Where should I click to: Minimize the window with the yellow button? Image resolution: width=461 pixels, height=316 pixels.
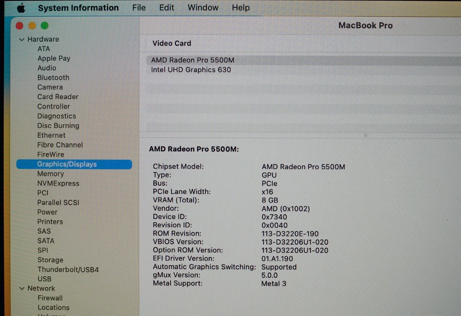point(32,26)
